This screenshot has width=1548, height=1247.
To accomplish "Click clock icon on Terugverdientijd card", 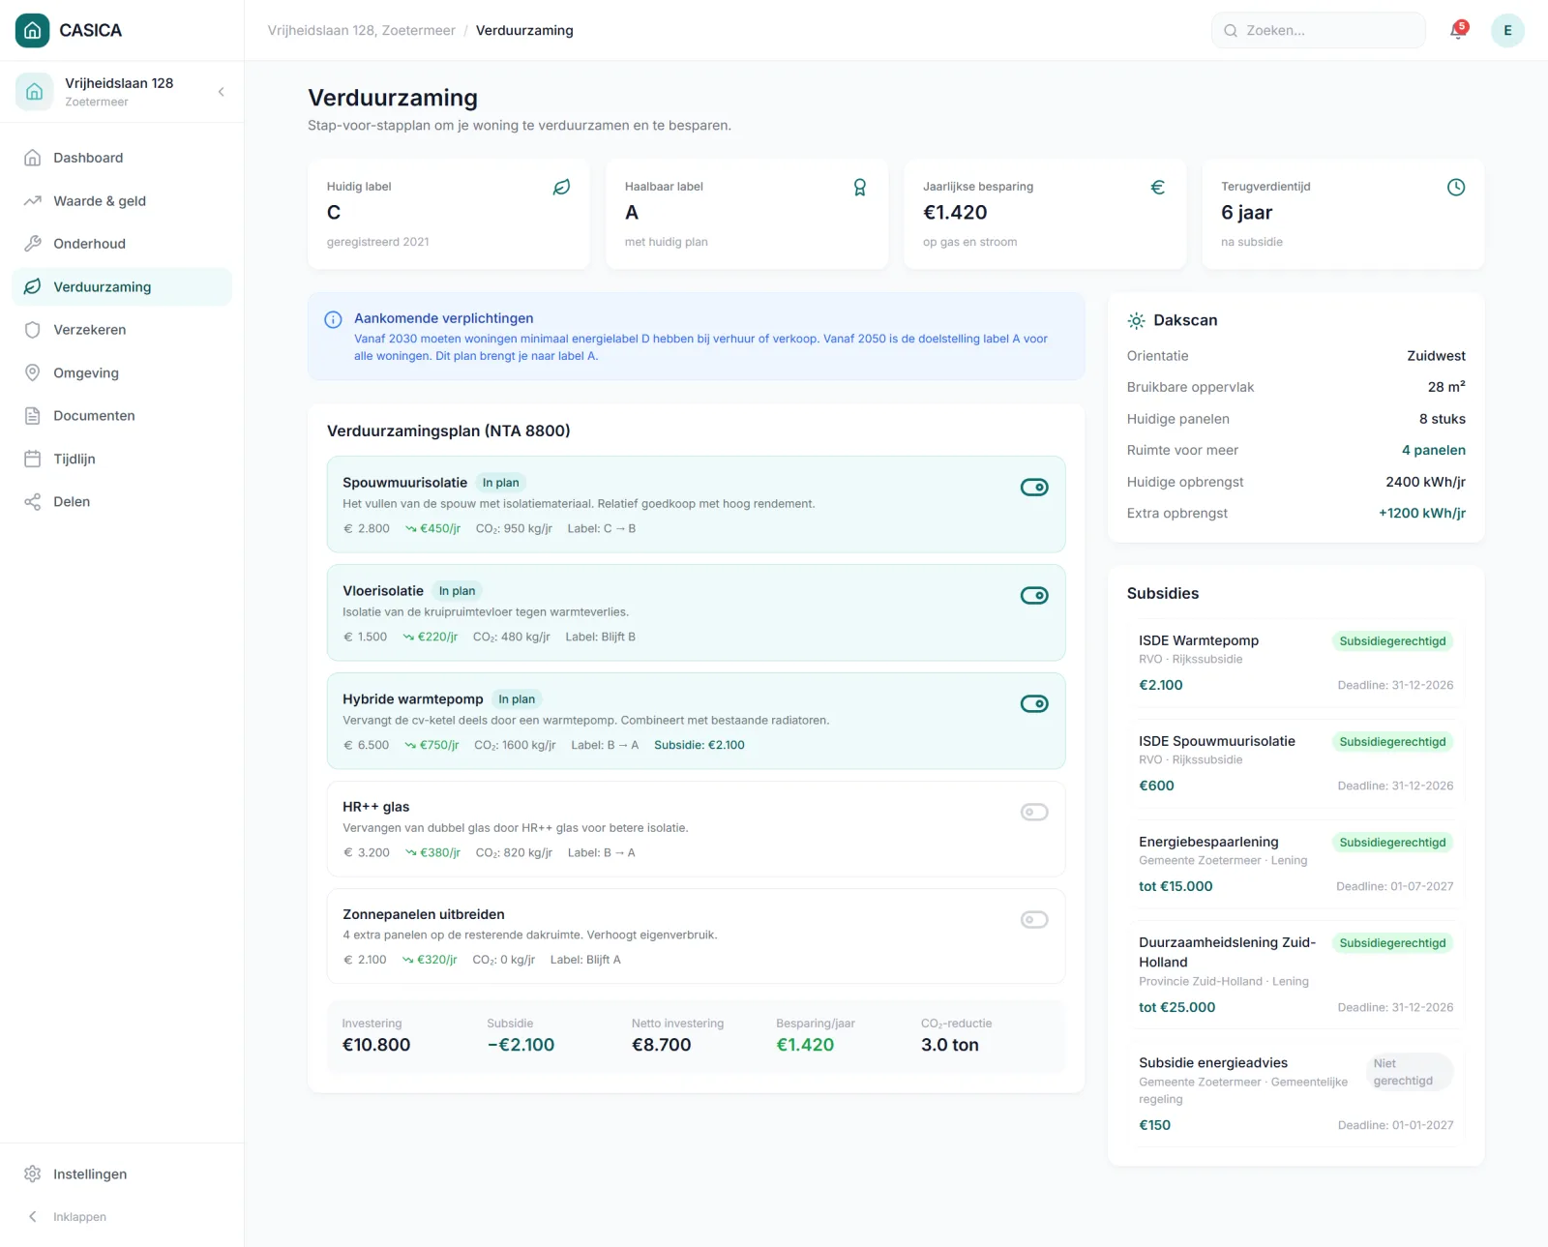I will pos(1456,188).
